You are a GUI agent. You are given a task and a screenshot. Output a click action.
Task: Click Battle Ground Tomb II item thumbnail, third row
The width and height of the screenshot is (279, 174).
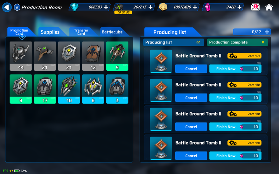click(161, 119)
